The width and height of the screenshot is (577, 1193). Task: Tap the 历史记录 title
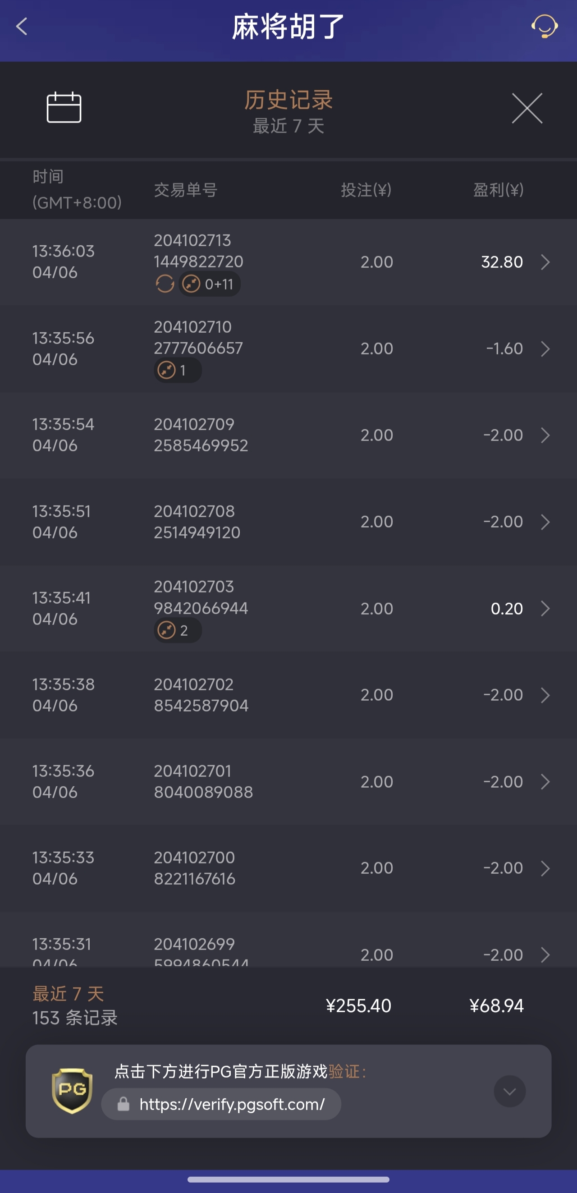pos(288,100)
